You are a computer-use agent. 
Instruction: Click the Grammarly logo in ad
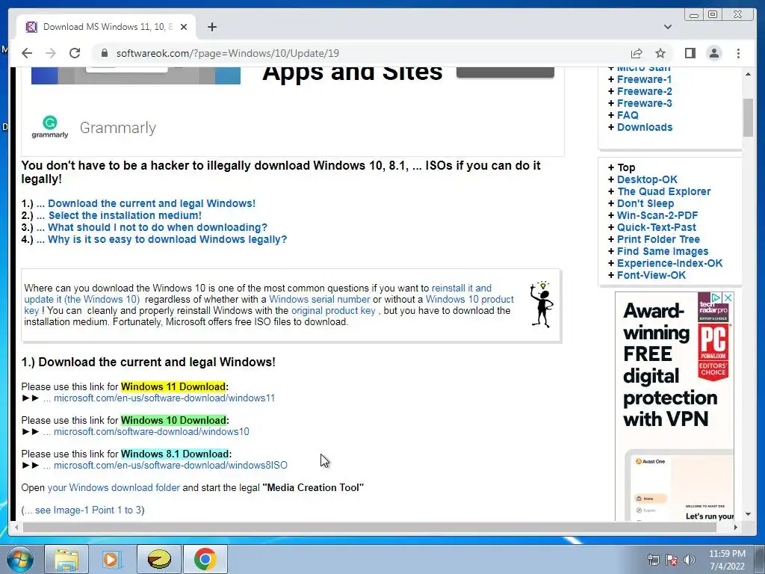[50, 127]
